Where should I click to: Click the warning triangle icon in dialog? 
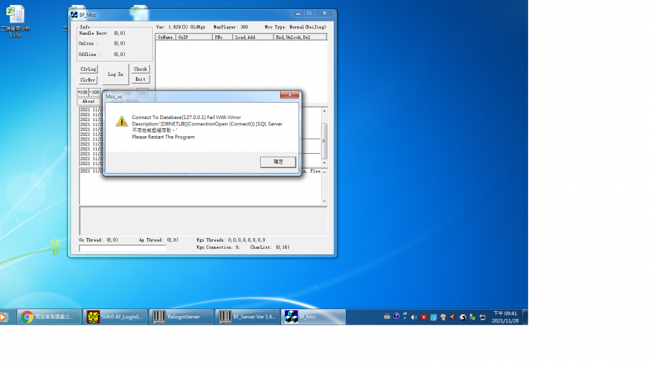pos(122,121)
